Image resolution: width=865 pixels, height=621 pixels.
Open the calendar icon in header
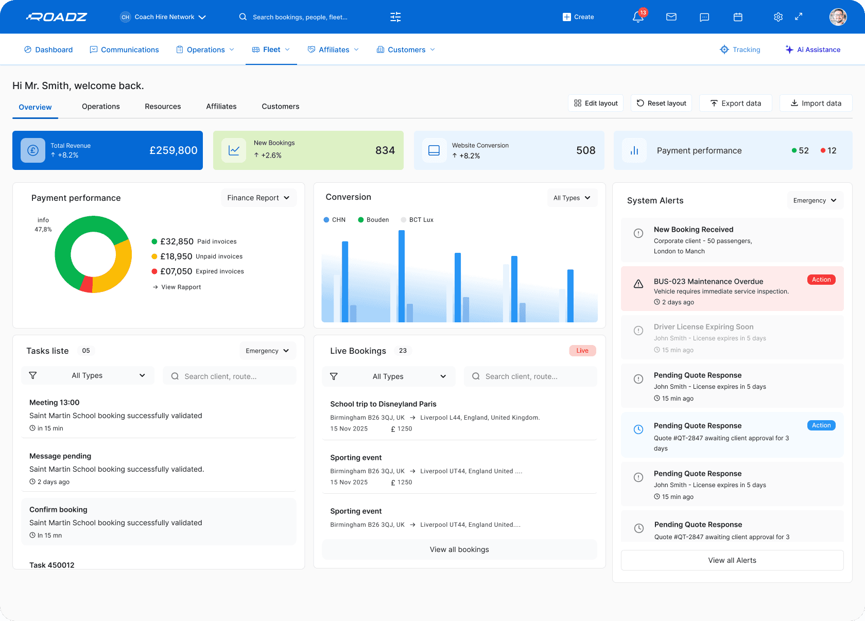coord(738,17)
